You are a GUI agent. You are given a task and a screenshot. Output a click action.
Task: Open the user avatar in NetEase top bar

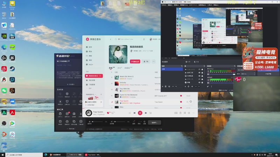(150, 39)
